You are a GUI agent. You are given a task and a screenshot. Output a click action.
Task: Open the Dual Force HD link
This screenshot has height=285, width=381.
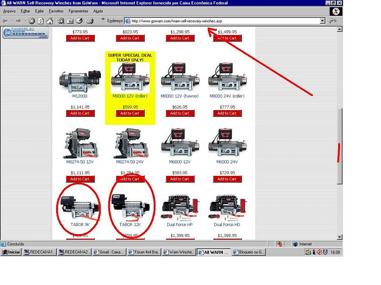pos(227,225)
